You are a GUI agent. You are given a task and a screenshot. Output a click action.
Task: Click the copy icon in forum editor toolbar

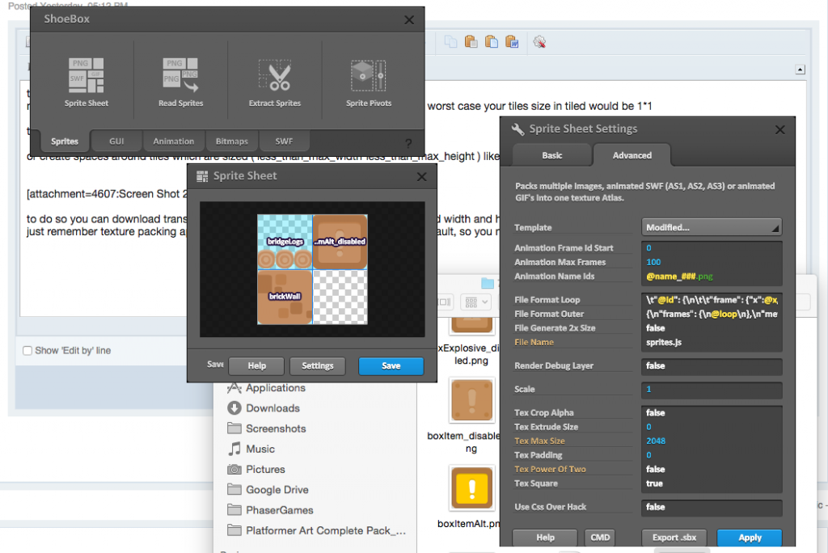coord(450,42)
